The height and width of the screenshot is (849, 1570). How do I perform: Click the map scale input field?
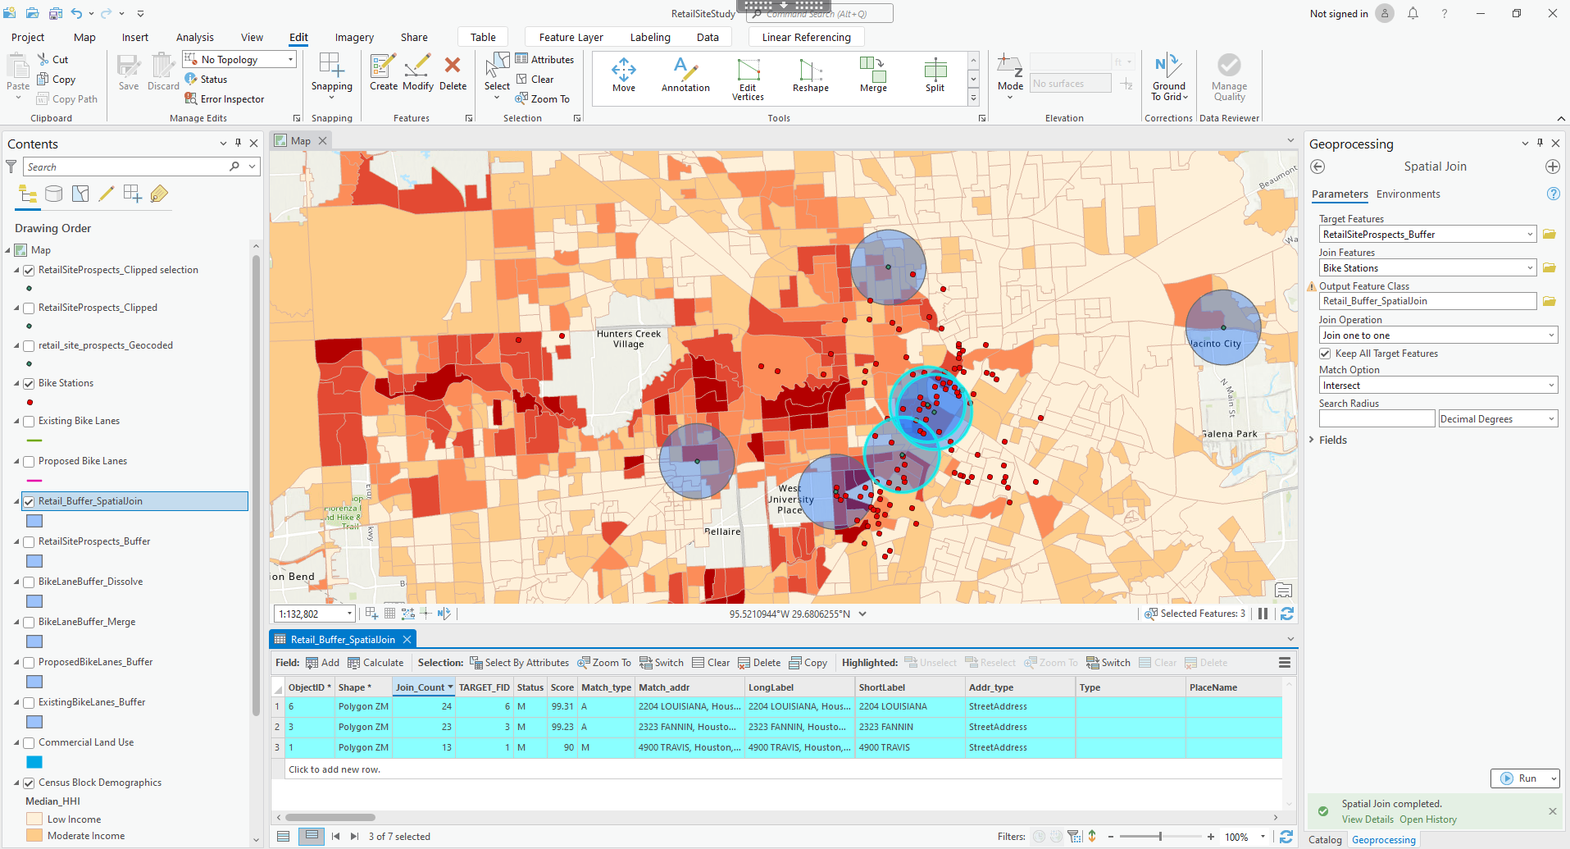pyautogui.click(x=310, y=613)
